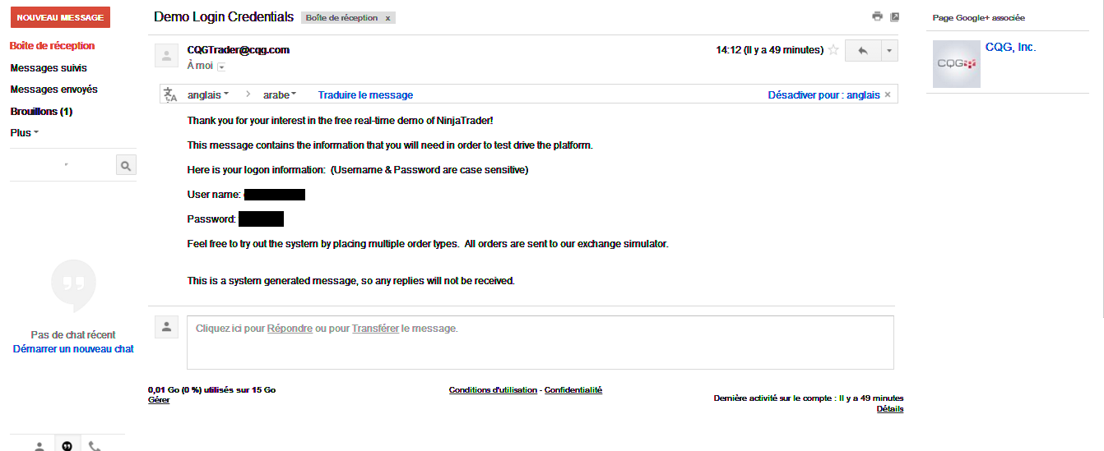Open the contacts person tab at the bottom
1104x451 pixels.
pos(39,445)
